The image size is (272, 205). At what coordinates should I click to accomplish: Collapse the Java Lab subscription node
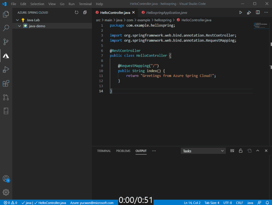(x=17, y=20)
